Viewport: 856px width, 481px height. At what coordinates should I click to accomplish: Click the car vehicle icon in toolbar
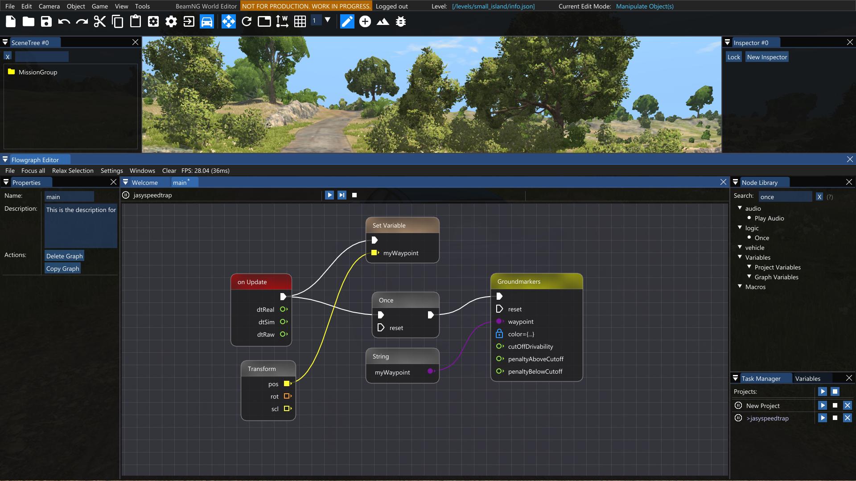coord(207,21)
